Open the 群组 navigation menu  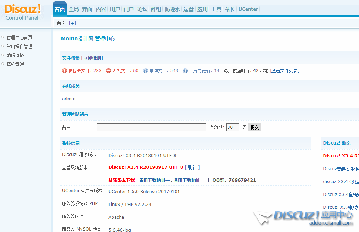click(x=156, y=9)
